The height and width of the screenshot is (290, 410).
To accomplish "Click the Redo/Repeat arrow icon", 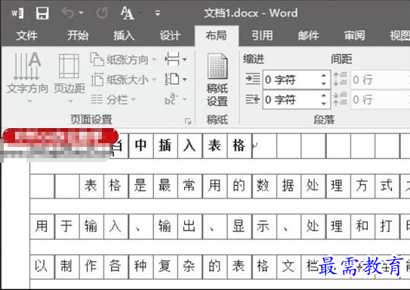I will pos(102,13).
